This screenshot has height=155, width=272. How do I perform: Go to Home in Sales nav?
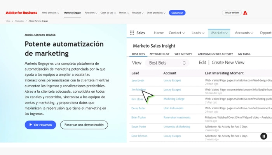159,33
